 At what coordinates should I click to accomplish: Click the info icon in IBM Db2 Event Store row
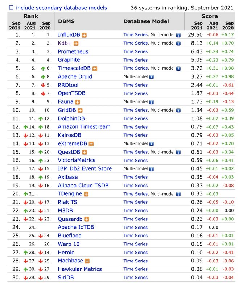[151, 169]
